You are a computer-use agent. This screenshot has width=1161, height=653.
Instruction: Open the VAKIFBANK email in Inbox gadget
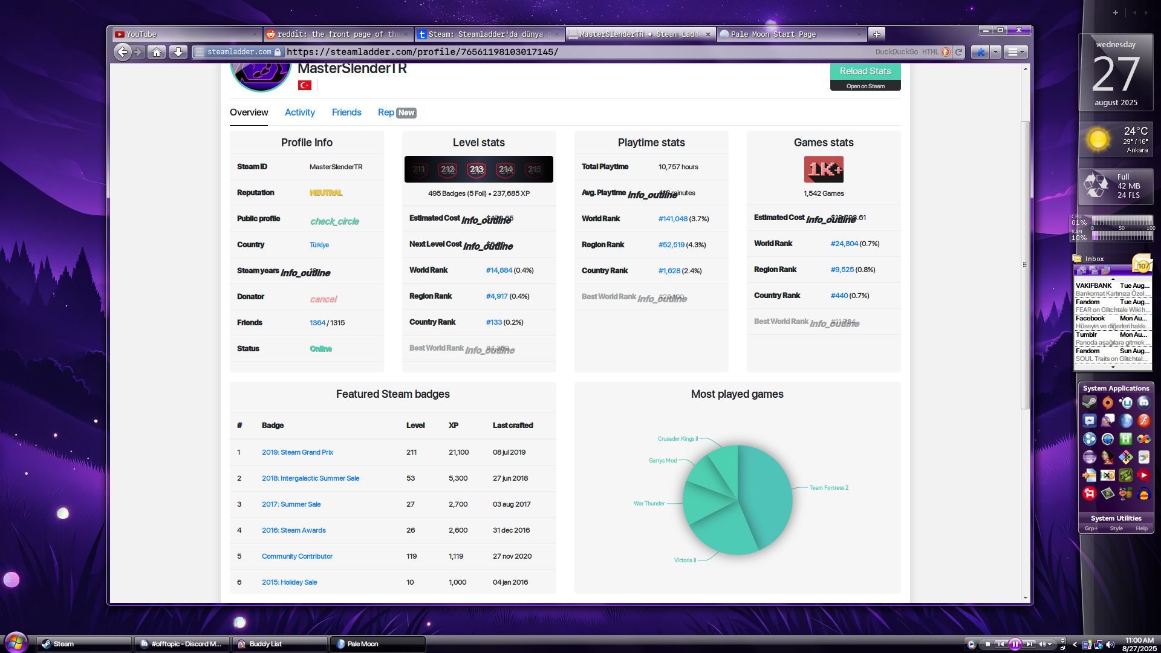coord(1113,290)
